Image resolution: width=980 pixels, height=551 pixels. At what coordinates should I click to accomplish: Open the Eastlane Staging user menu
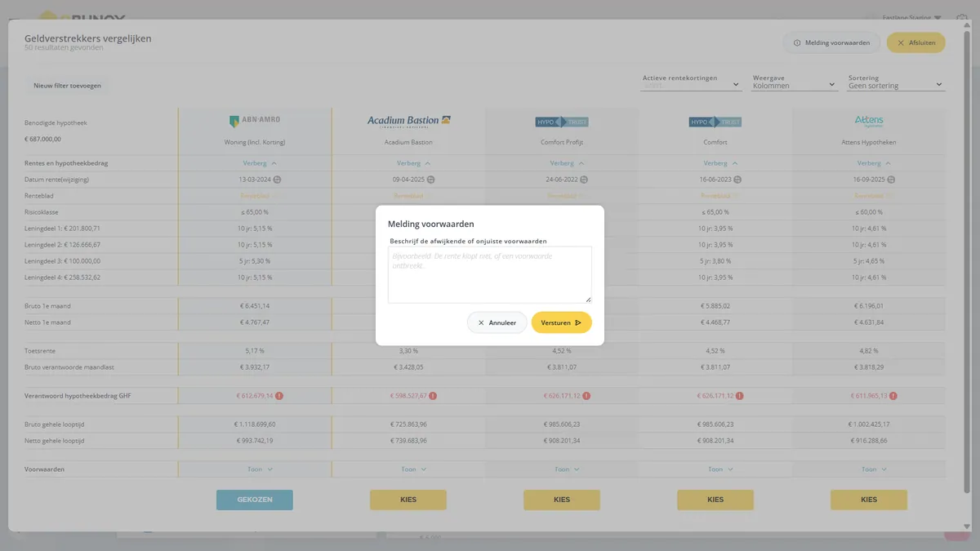tap(912, 17)
